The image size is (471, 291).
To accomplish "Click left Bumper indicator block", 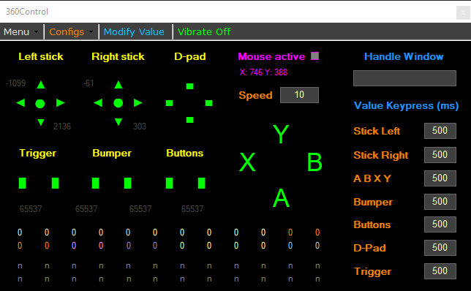I will (96, 184).
